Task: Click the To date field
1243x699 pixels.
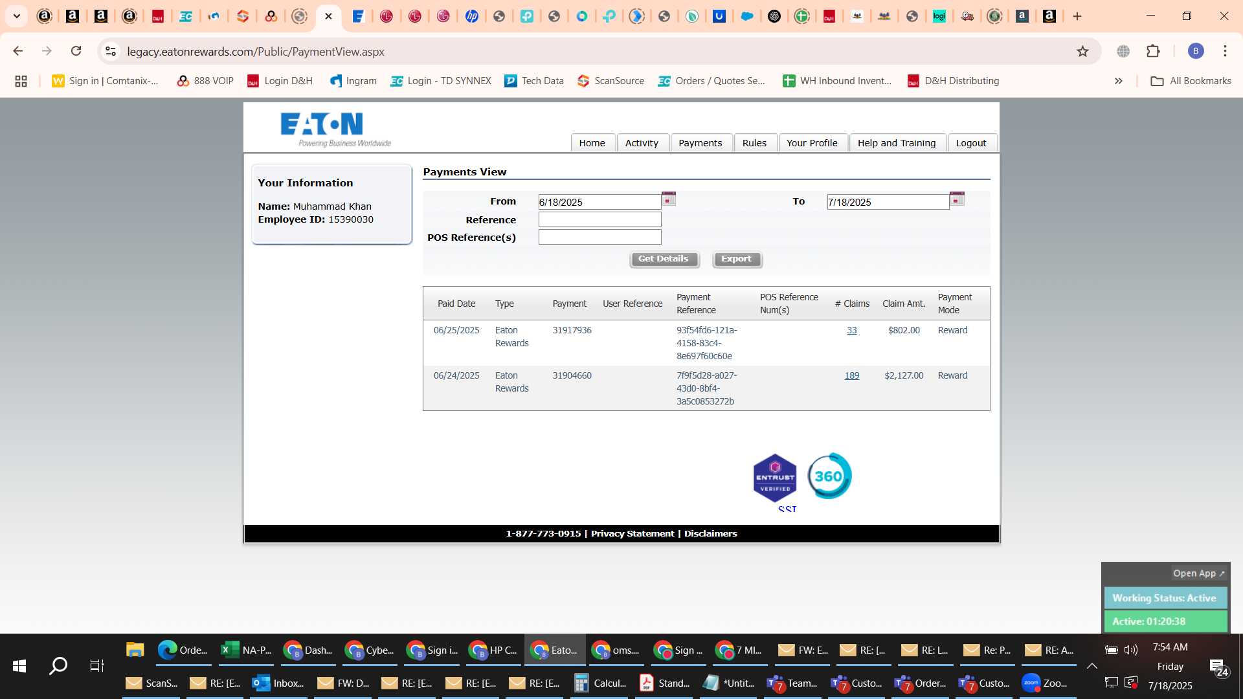Action: click(x=888, y=202)
